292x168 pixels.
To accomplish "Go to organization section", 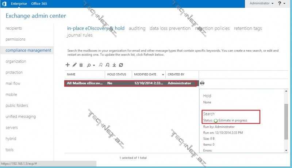I will coord(16,61).
